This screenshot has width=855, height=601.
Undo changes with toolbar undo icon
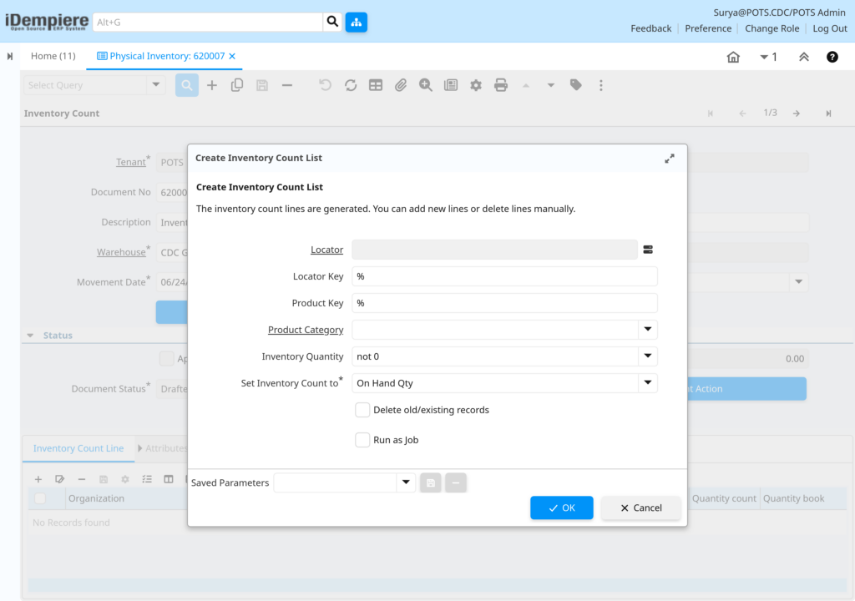(325, 85)
